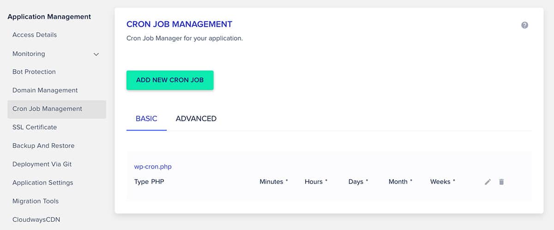Navigate to Migration Tools
The image size is (554, 230).
36,201
